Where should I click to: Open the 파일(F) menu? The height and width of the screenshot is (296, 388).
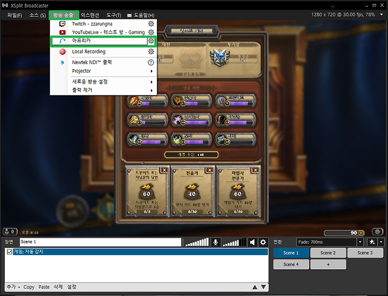pos(15,15)
